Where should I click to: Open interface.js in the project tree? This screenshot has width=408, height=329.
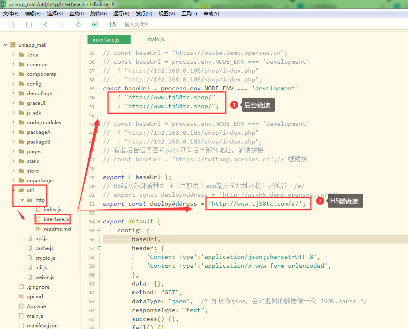click(56, 219)
